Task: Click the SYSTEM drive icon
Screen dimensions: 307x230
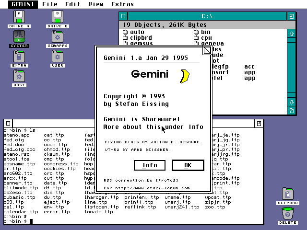Action: [19, 36]
